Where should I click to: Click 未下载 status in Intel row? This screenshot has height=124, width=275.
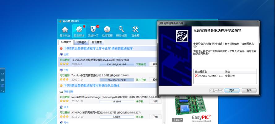click(x=140, y=101)
